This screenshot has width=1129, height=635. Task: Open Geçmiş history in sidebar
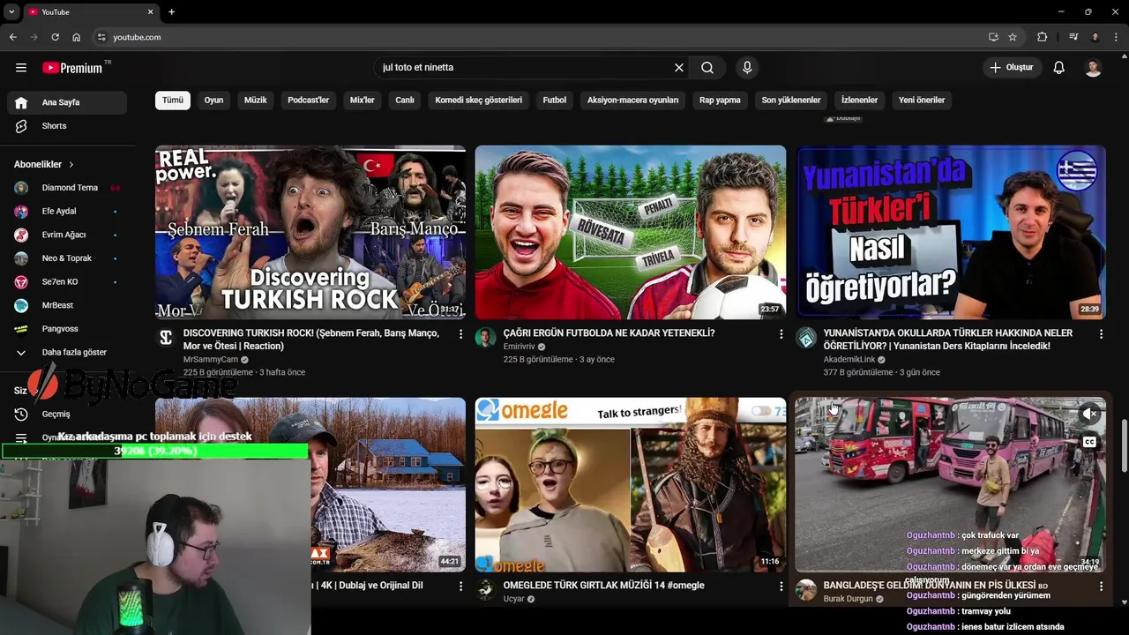(67, 414)
